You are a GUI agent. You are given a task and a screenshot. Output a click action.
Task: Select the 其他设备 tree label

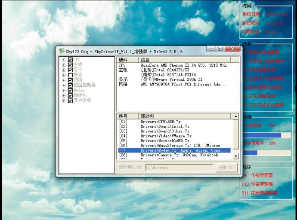click(x=82, y=101)
